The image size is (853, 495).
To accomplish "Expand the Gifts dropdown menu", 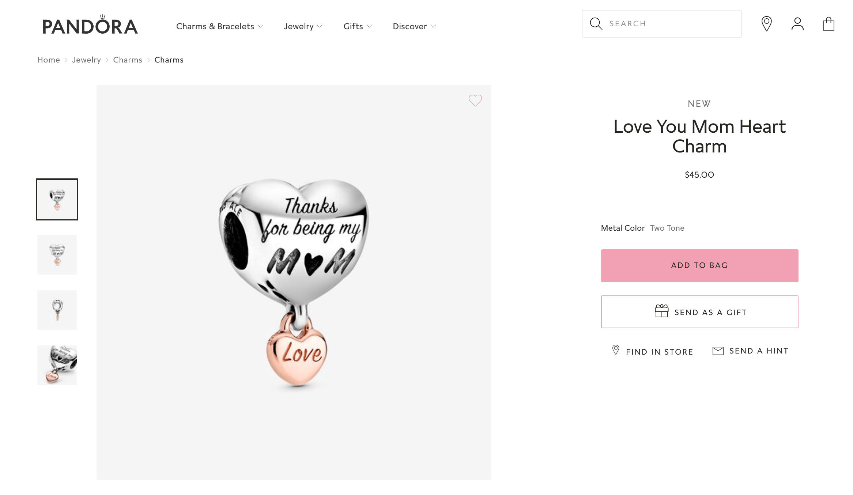I will point(357,26).
